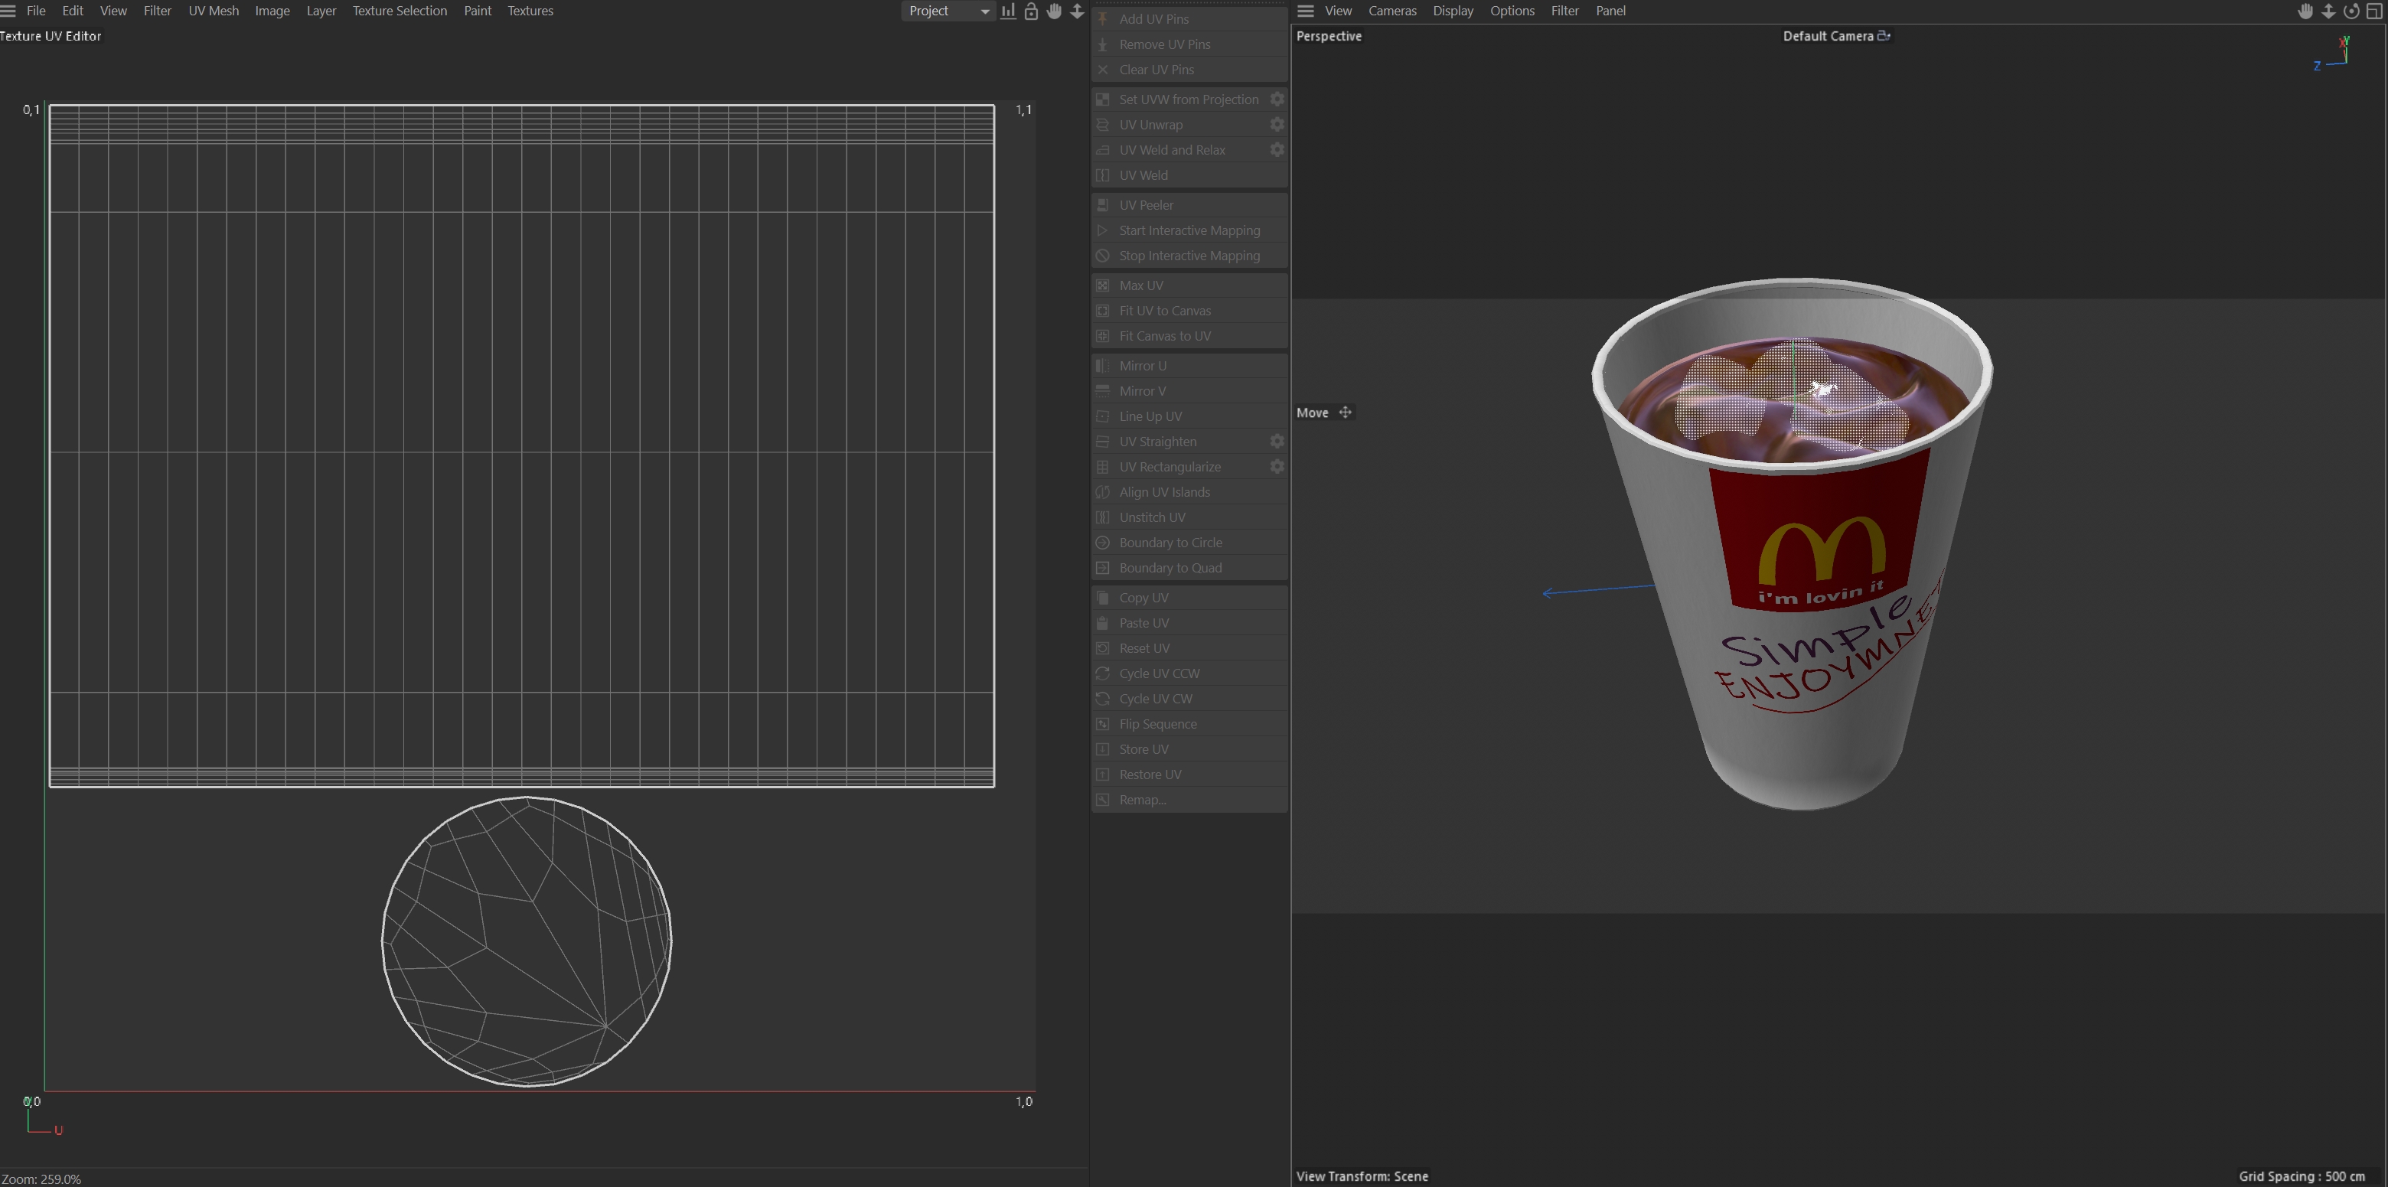Click the Boundary to Circle button
Viewport: 2388px width, 1187px height.
point(1170,542)
